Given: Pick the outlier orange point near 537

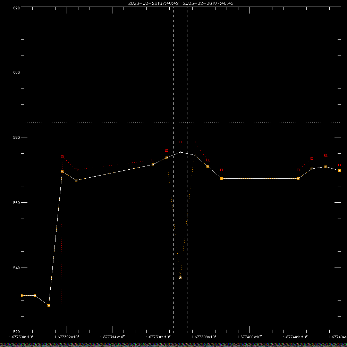Looking at the screenshot, I should tap(180, 278).
